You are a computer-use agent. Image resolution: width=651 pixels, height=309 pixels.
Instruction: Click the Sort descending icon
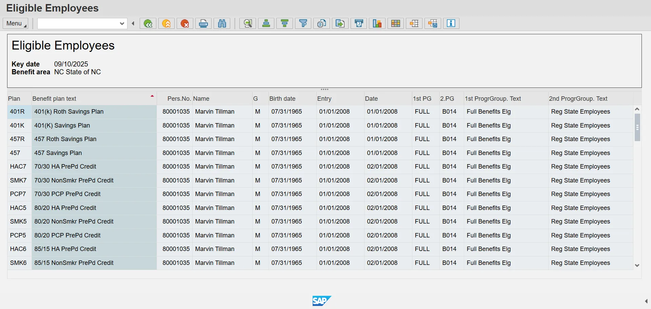click(285, 23)
